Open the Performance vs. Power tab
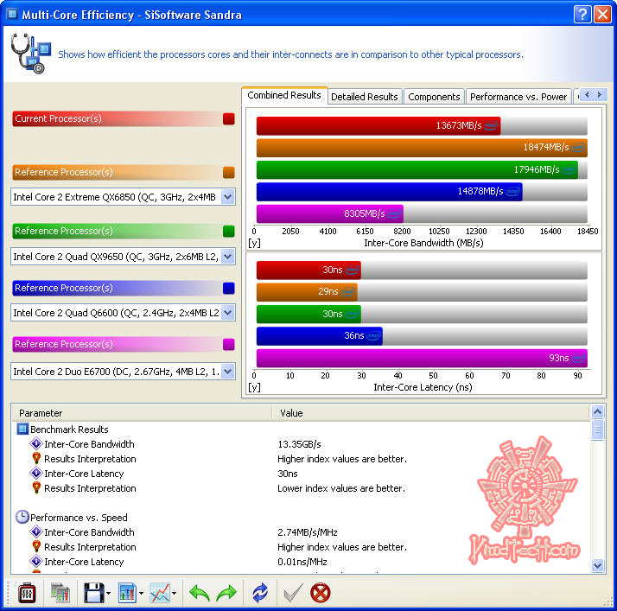The image size is (617, 611). [518, 97]
